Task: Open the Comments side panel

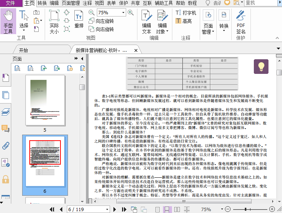Action: pyautogui.click(x=6, y=129)
